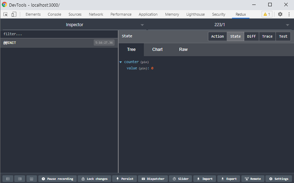Show the Trace view
Screen dimensions: 294x183
click(x=268, y=36)
